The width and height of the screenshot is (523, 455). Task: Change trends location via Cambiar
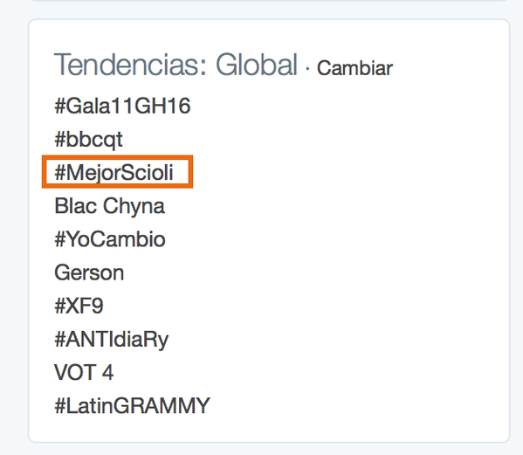point(354,68)
